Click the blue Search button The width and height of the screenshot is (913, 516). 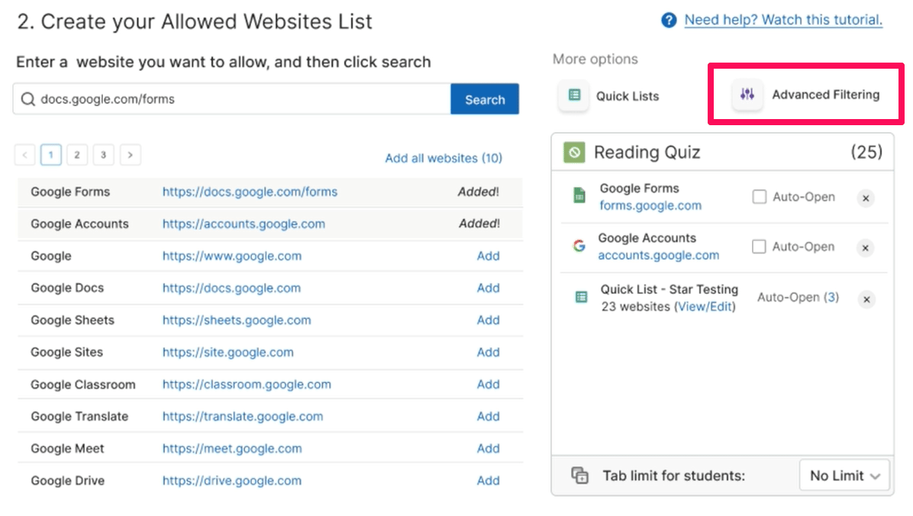click(x=485, y=99)
